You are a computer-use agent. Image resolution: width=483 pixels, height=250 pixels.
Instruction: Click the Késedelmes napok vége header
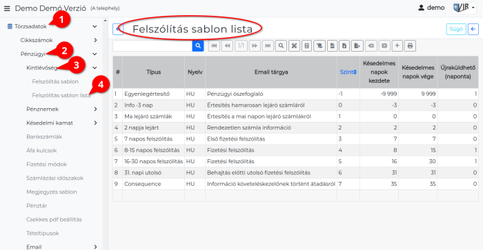click(x=417, y=72)
